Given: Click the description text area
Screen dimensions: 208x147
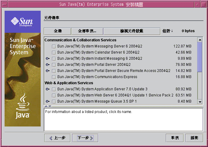Looking at the screenshot, I should pyautogui.click(x=123, y=120).
